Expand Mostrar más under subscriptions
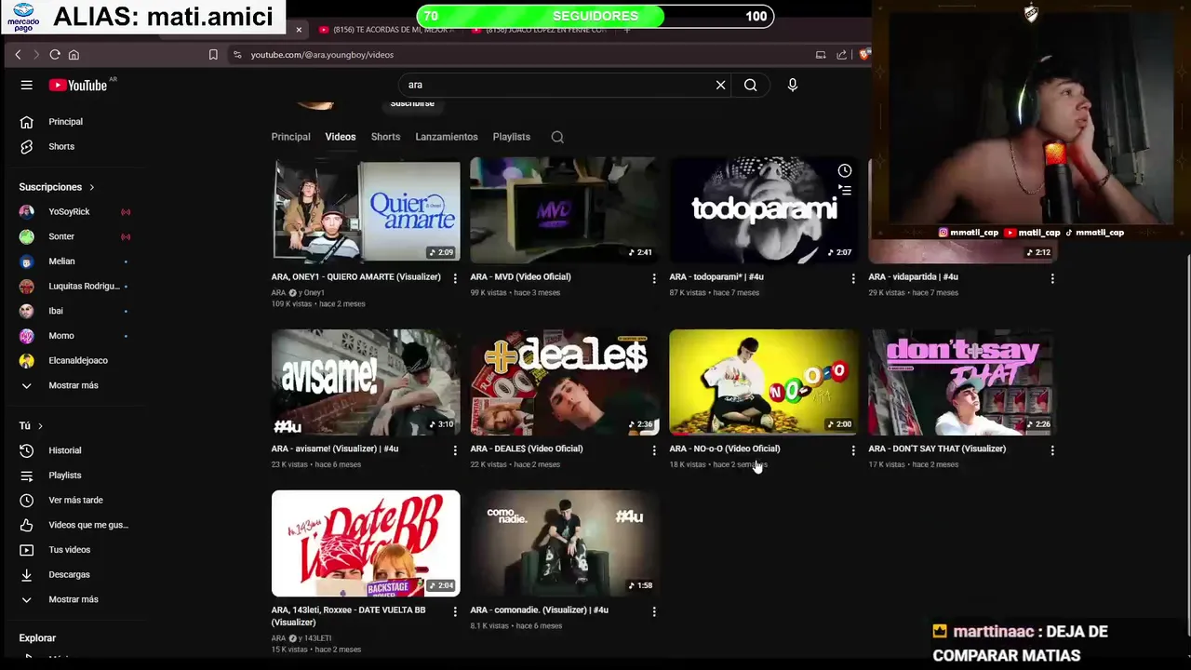The image size is (1191, 670). click(x=74, y=385)
